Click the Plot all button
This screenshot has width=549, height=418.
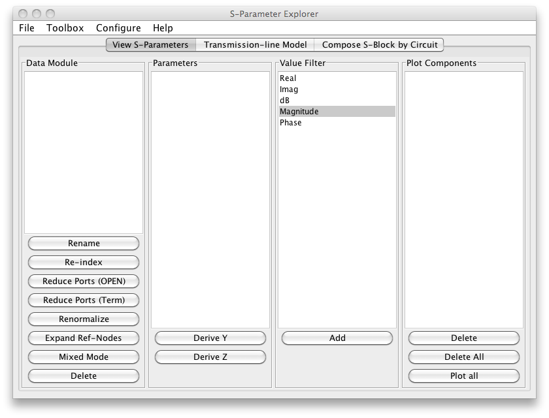(464, 376)
